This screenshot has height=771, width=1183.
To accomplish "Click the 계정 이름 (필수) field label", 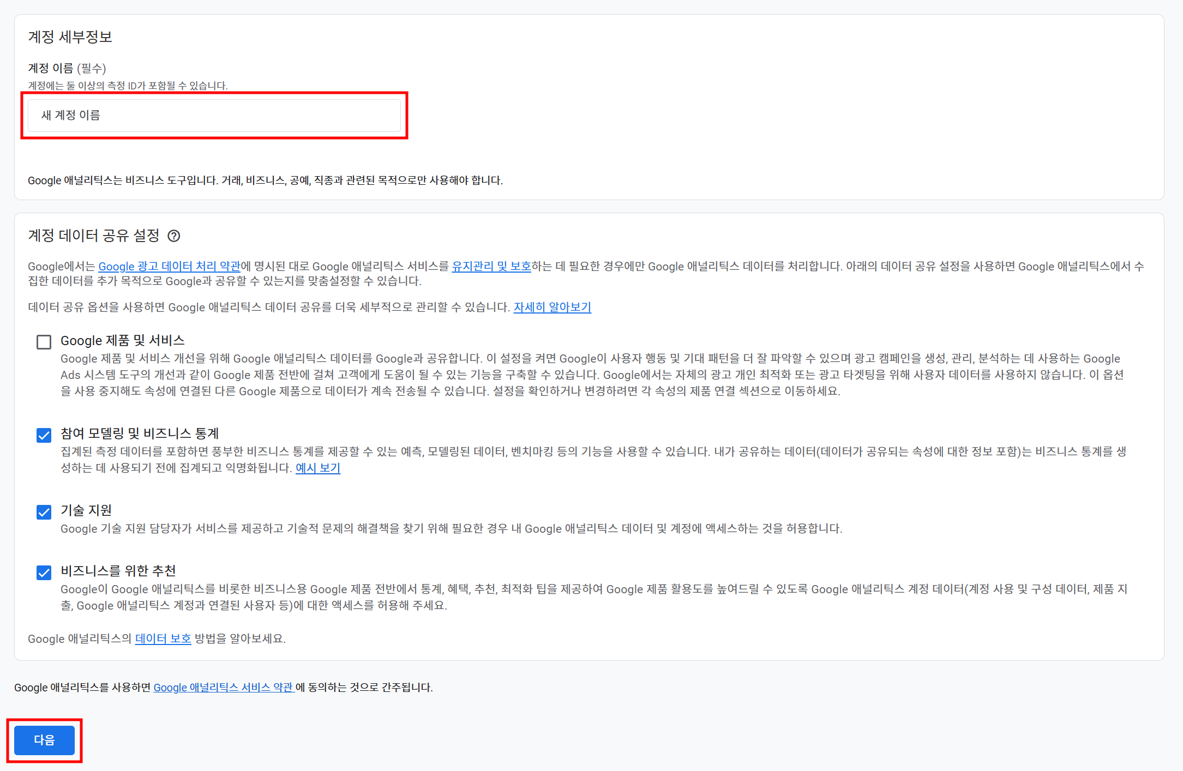I will click(67, 68).
